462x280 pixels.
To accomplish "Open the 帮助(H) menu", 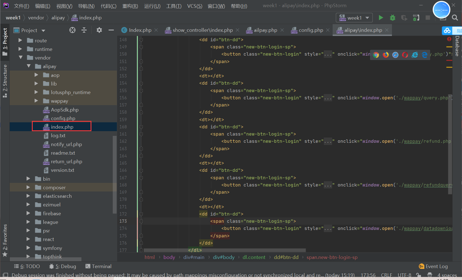I will (239, 6).
